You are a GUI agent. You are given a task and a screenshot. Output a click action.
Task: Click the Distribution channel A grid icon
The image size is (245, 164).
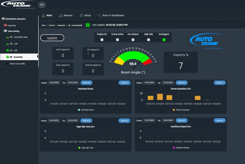coord(3,18)
